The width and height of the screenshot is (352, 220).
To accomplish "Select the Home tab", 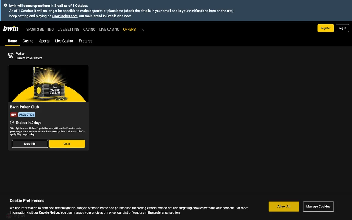I will tap(12, 41).
